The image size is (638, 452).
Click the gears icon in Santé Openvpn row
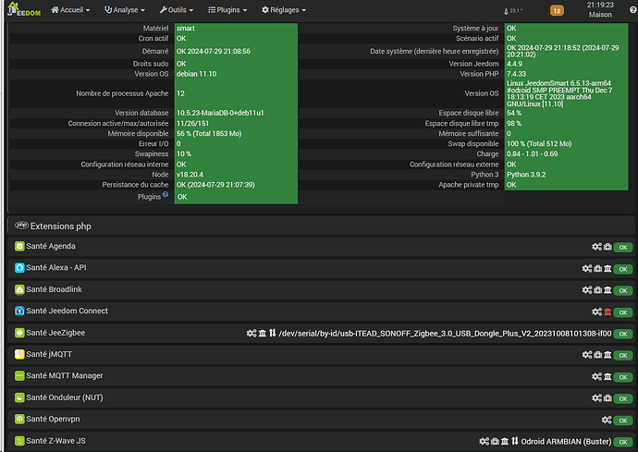607,420
